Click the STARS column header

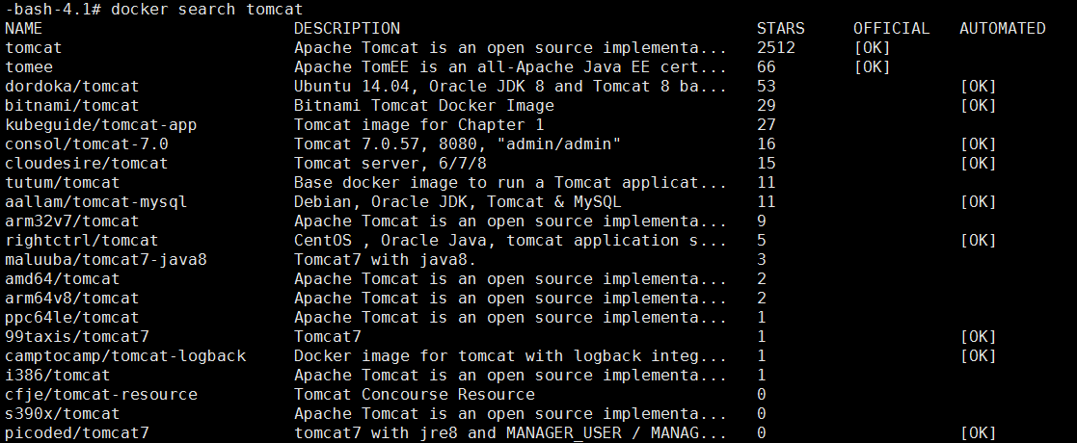(x=781, y=29)
